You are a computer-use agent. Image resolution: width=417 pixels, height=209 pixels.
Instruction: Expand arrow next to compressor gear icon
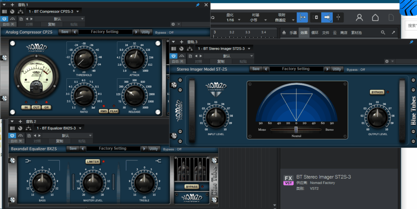click(x=179, y=24)
